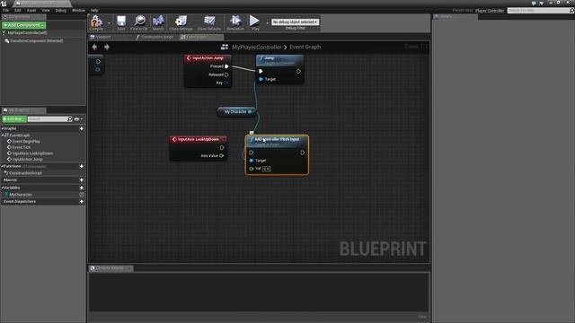575x323 pixels.
Task: Navigate forward with the graph forward arrow
Action: pyautogui.click(x=107, y=47)
